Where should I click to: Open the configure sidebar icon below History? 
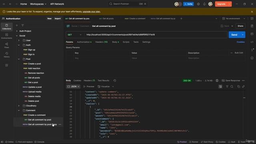[6, 65]
